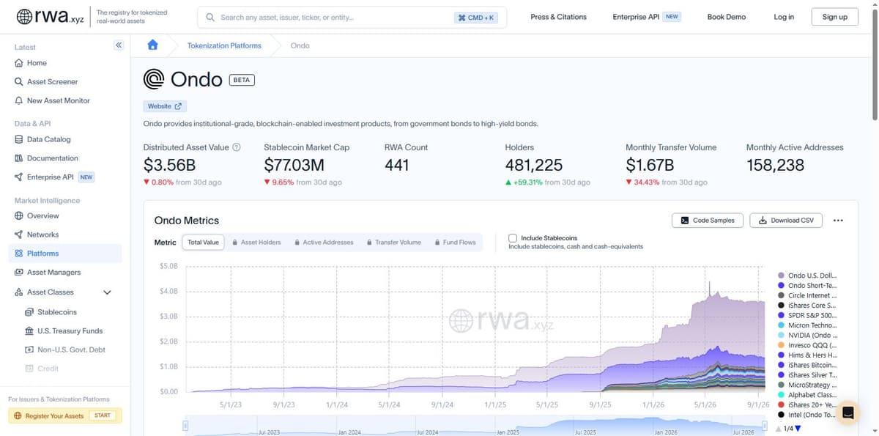This screenshot has width=879, height=436.
Task: Select the locked Active Addresses metric
Action: click(324, 243)
